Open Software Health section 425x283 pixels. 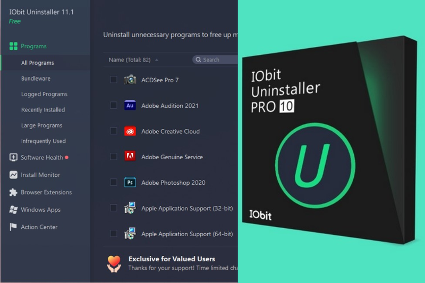tap(42, 157)
